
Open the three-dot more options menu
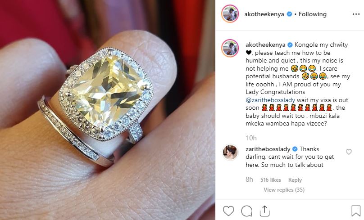[x=356, y=14]
